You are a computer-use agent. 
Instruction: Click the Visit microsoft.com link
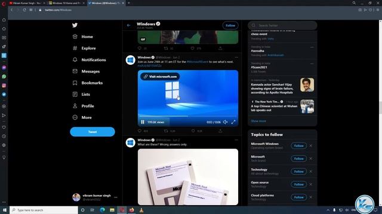pos(160,77)
